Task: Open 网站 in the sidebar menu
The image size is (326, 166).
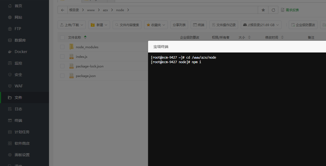Action: tap(25, 17)
